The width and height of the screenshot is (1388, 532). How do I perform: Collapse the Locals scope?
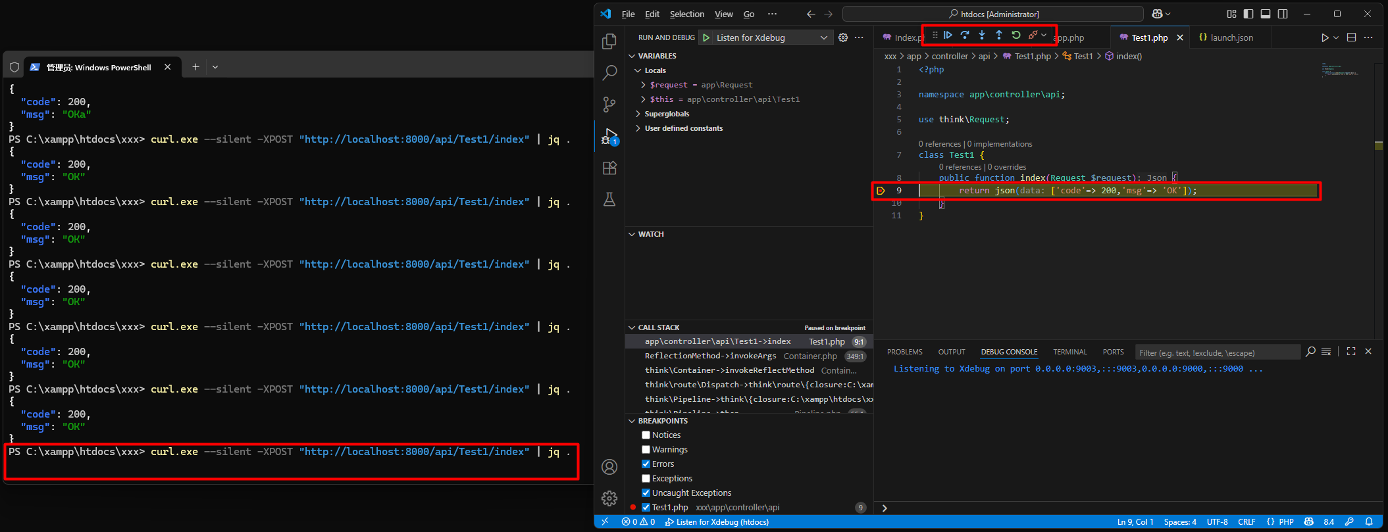(638, 70)
